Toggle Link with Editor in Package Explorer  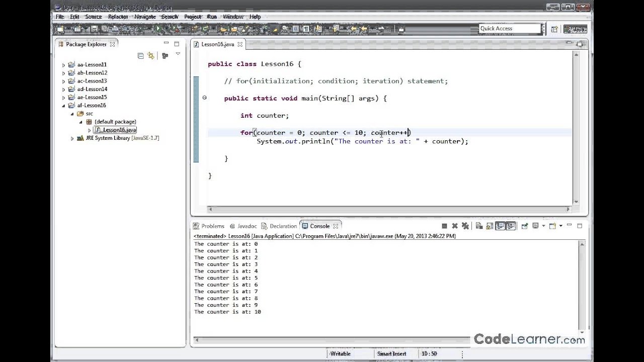[151, 56]
